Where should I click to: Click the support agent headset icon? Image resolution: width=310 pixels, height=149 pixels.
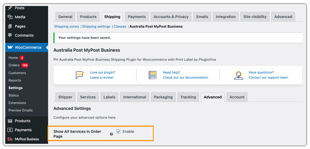tap(239, 75)
